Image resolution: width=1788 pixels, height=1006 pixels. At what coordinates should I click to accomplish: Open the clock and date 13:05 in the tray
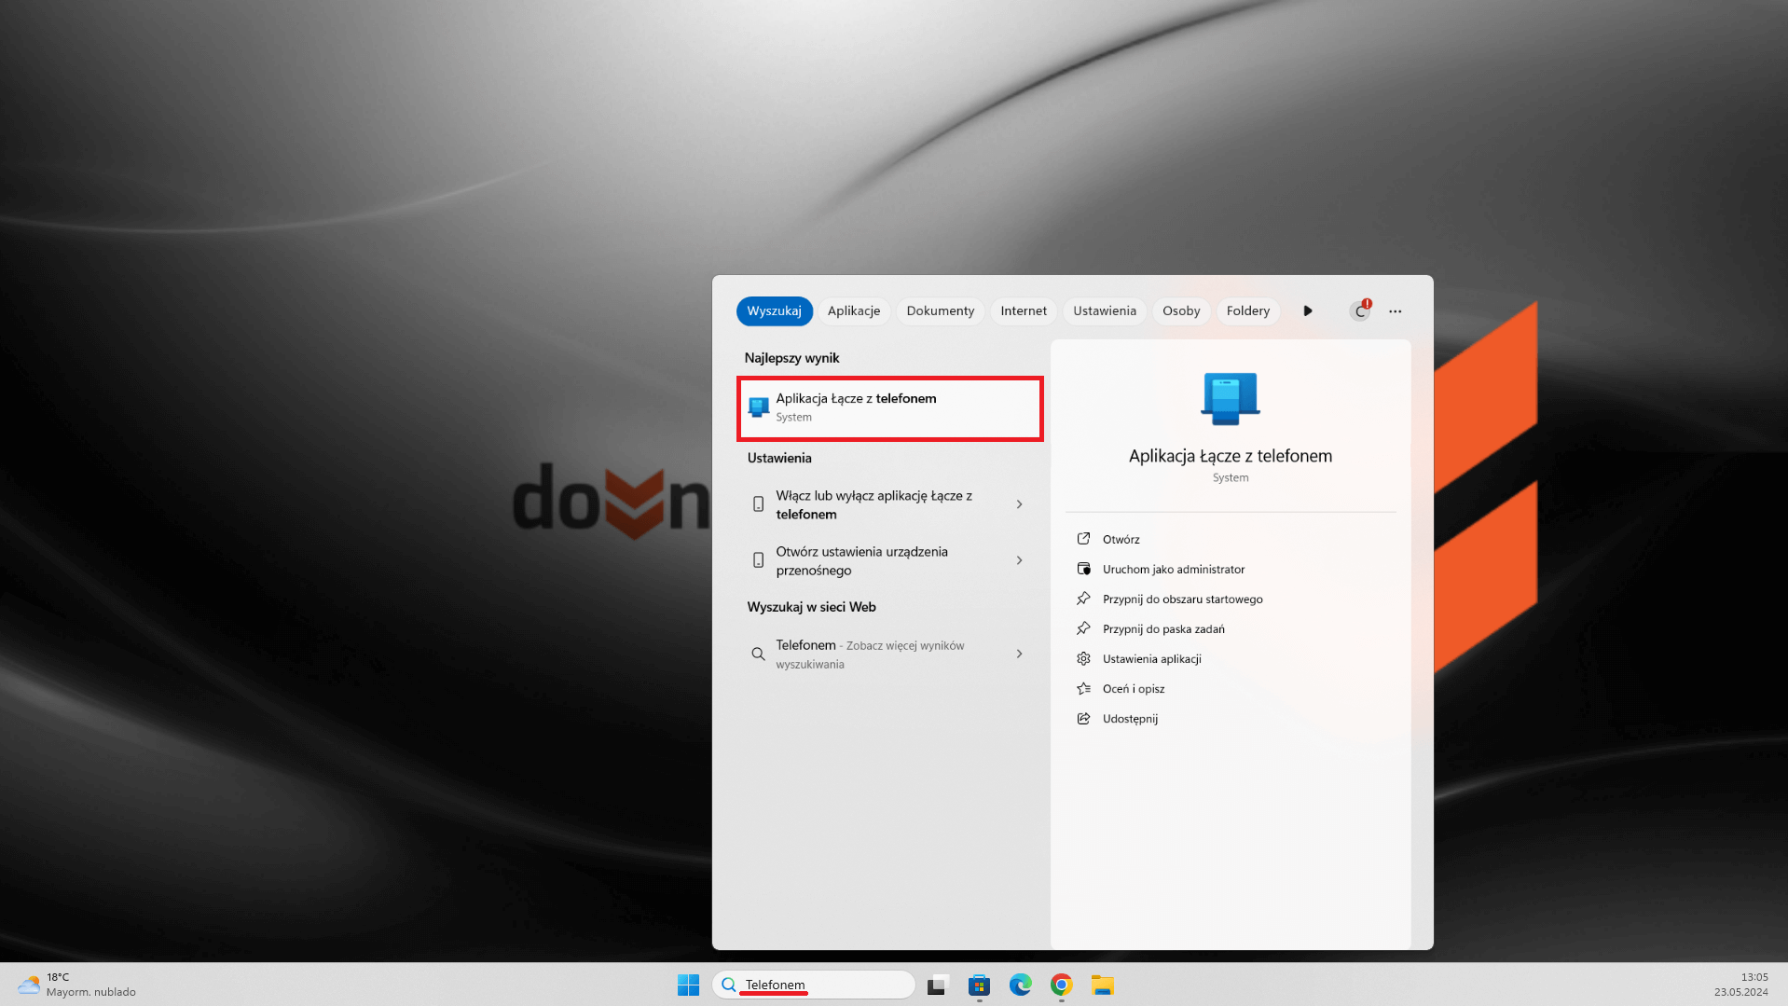[1740, 985]
